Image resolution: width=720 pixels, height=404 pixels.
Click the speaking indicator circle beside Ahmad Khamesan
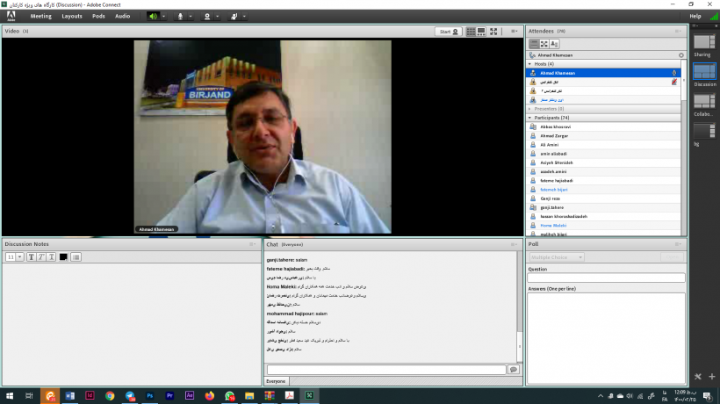[681, 55]
